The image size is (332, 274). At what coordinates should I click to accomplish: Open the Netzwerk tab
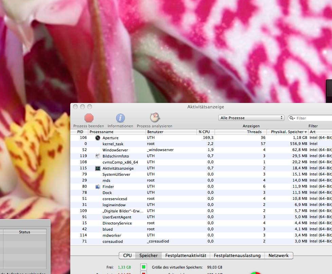pos(278,256)
